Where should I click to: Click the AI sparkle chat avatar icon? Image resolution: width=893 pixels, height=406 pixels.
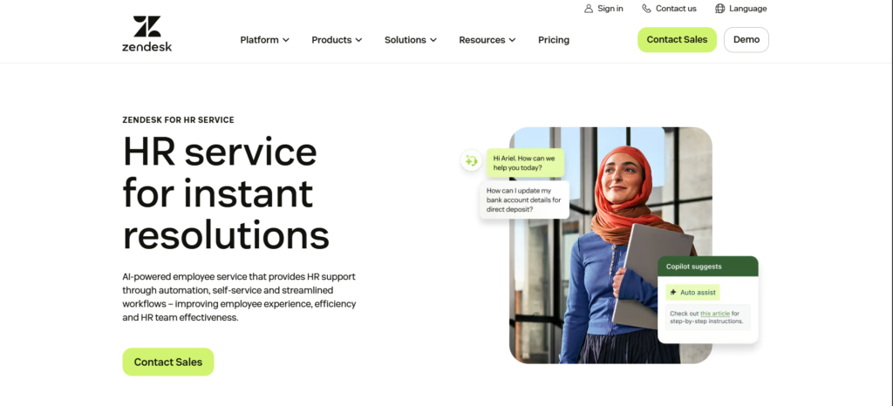point(471,161)
